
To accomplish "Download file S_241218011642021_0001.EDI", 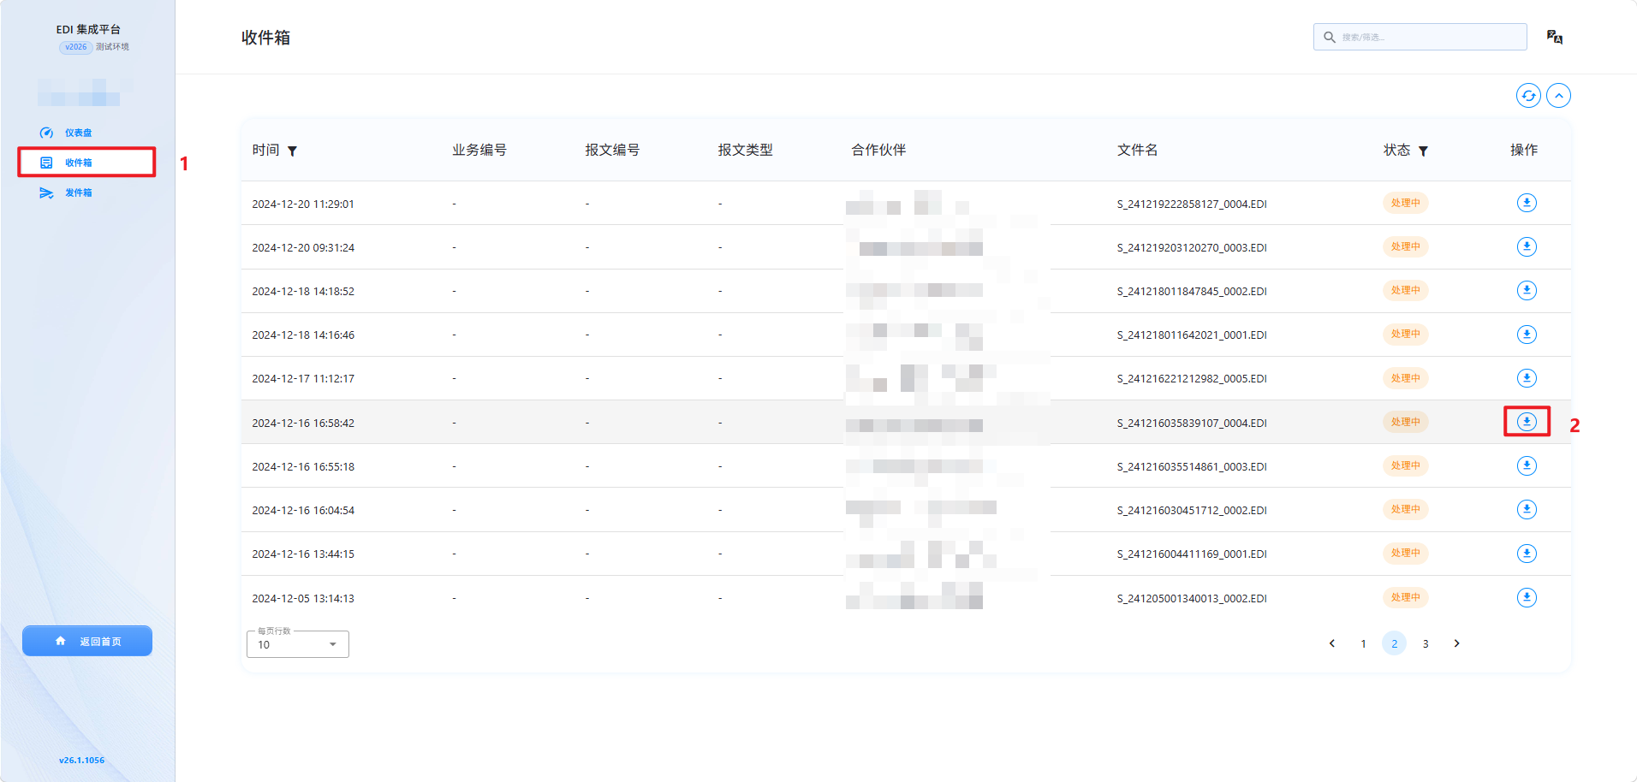I will (x=1527, y=335).
